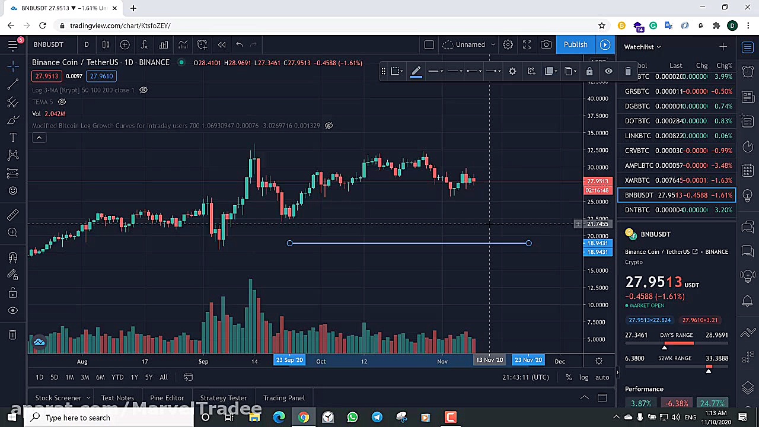This screenshot has height=427, width=759.
Task: Open line thickness dropdown in floating toolbar
Action: [x=435, y=71]
